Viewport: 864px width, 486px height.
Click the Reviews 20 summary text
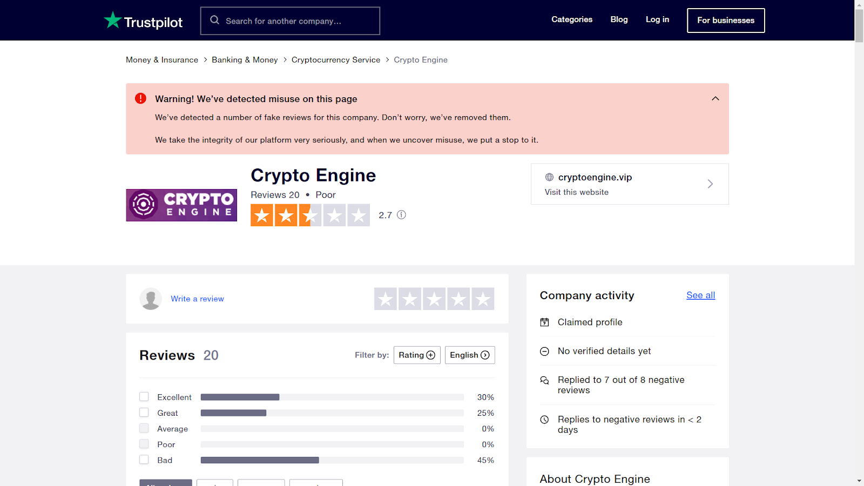pos(275,195)
